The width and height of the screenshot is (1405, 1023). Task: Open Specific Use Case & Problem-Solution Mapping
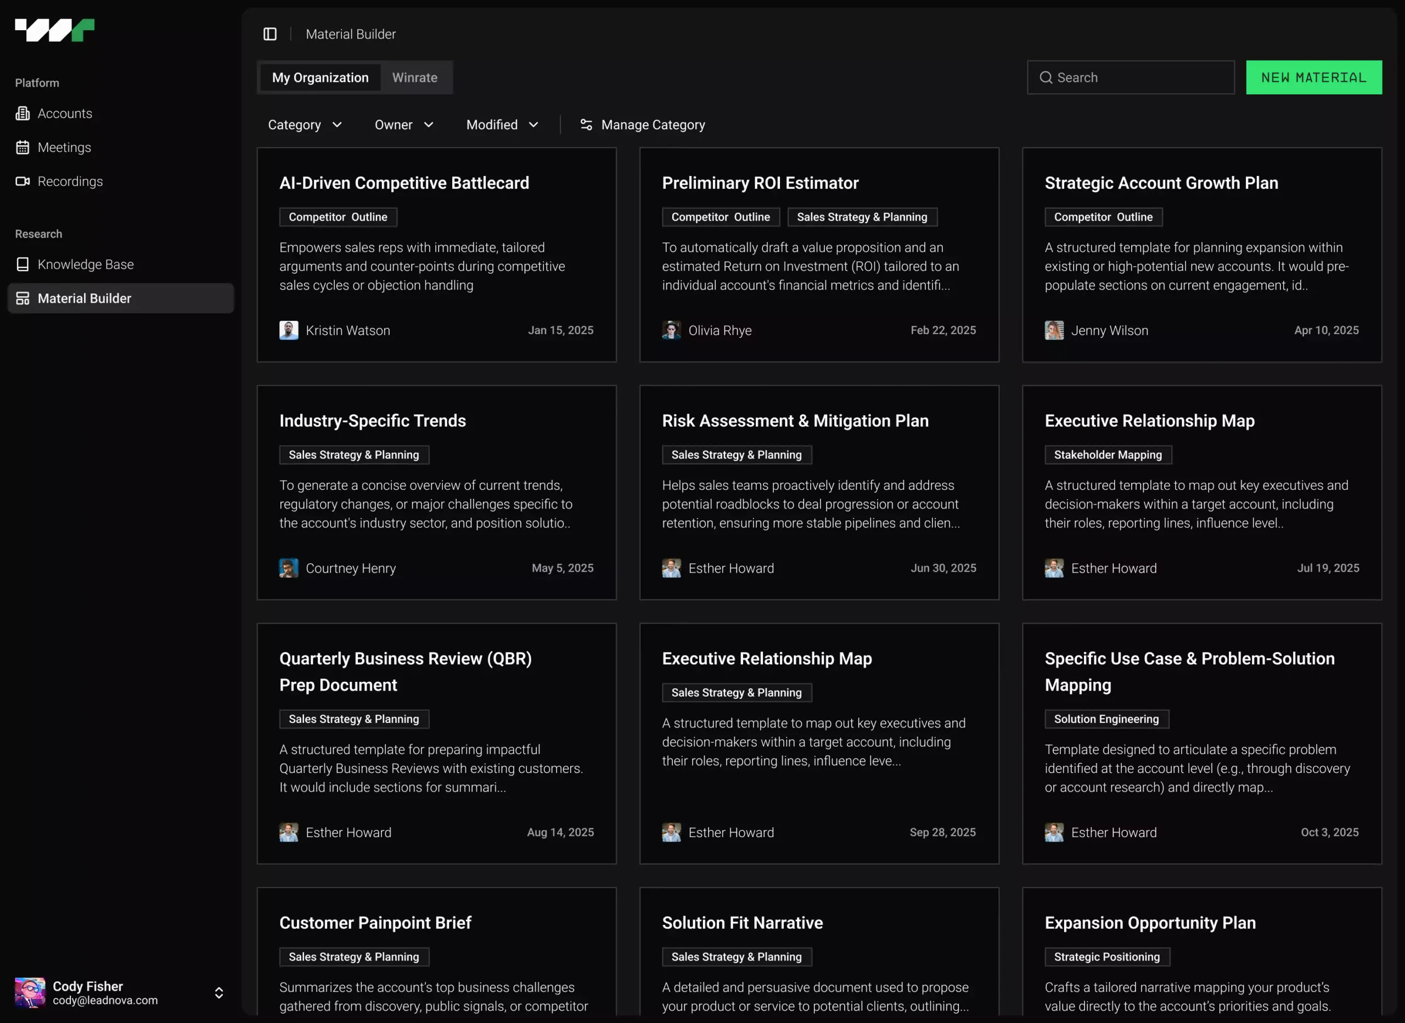click(1202, 743)
